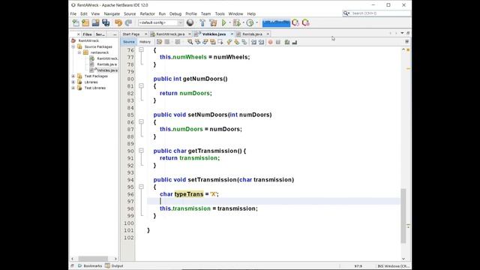The image size is (480, 270).
Task: Click the Shift Line Right icon
Action: pyautogui.click(x=261, y=42)
